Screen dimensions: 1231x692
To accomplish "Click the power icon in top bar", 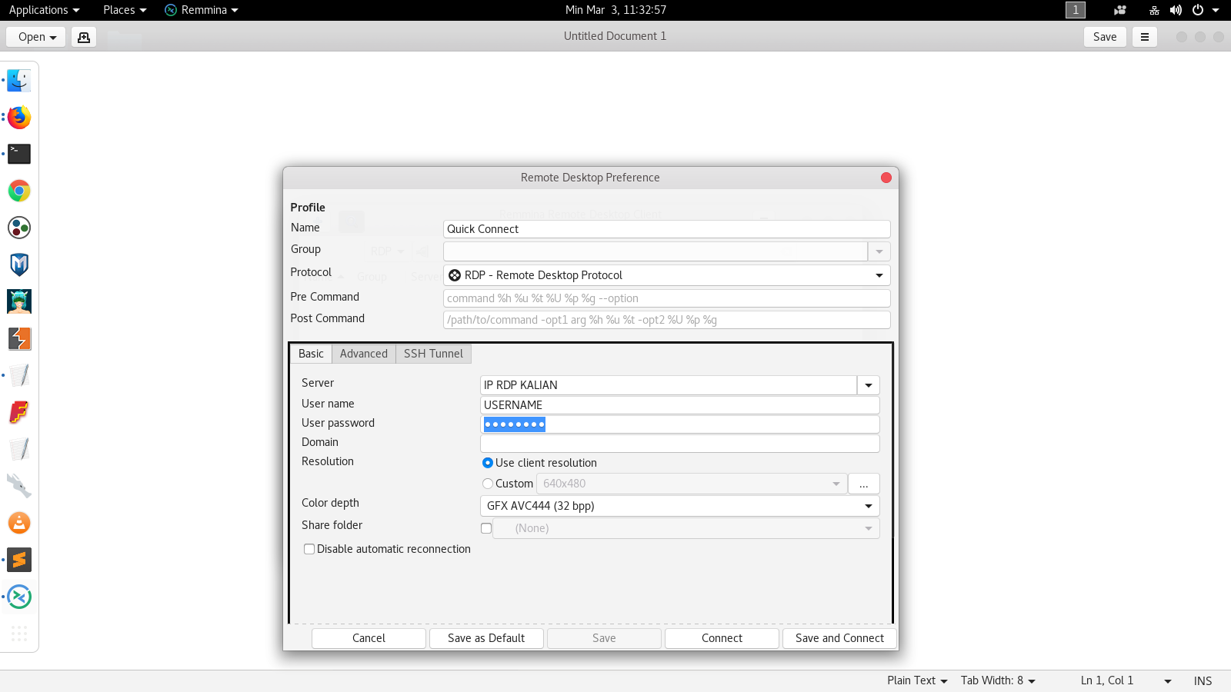I will [x=1198, y=10].
